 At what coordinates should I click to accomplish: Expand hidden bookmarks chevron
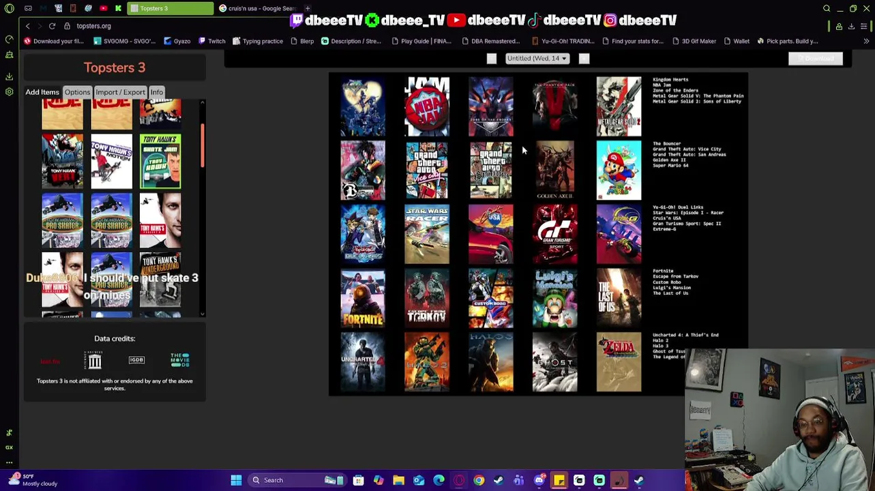click(866, 41)
